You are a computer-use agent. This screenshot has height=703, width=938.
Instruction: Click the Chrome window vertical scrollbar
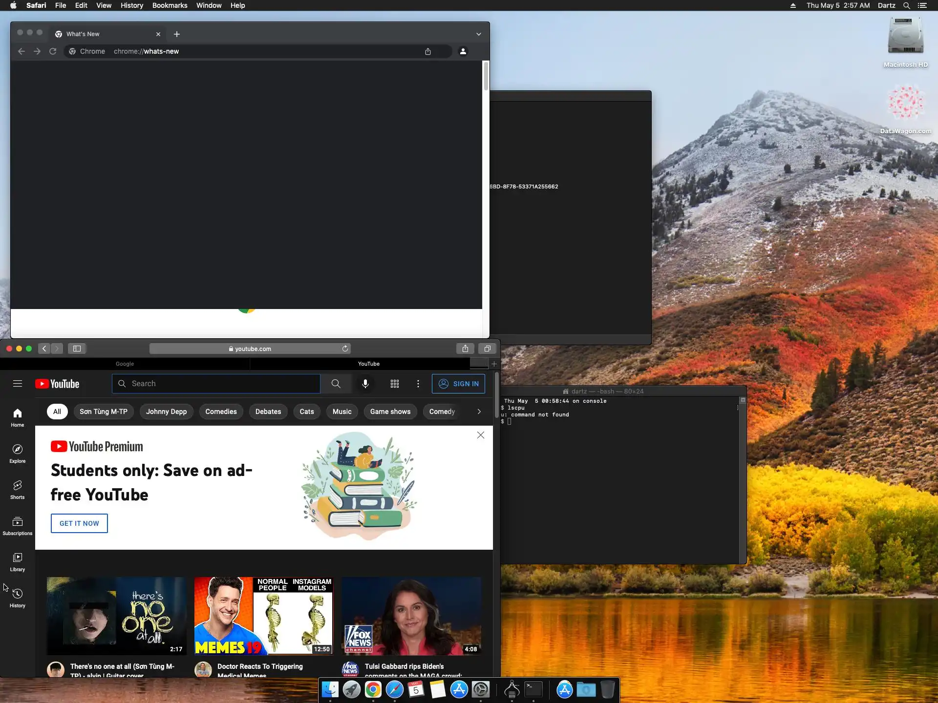pos(486,76)
